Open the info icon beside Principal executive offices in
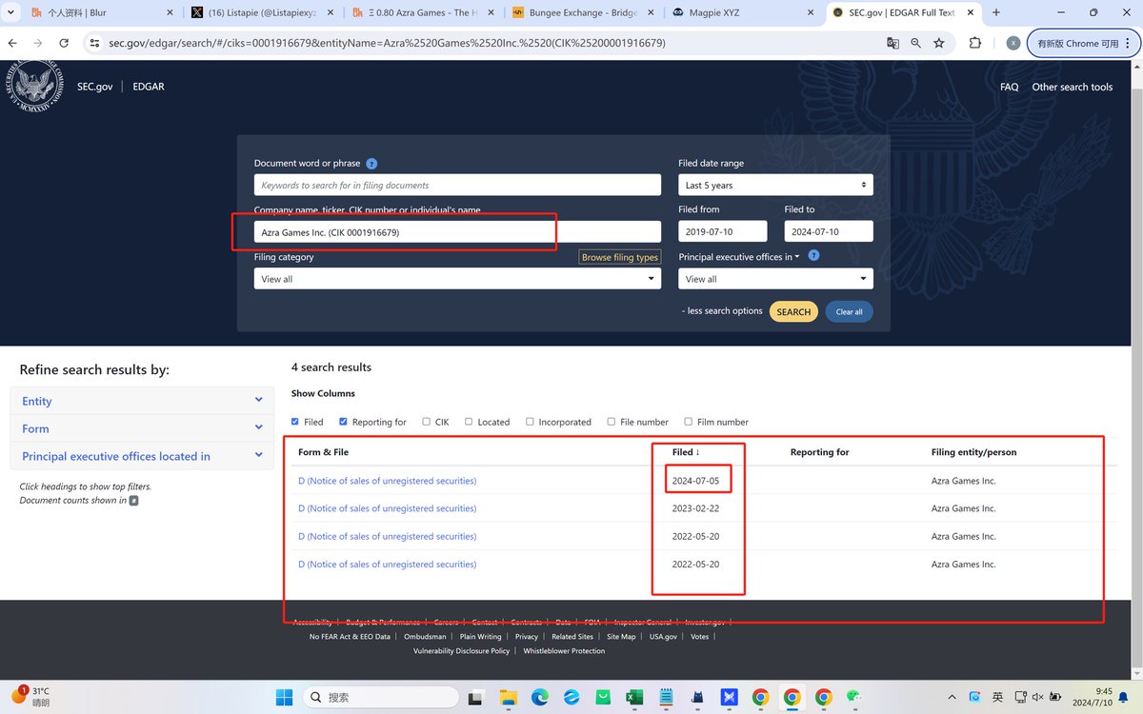 tap(813, 256)
